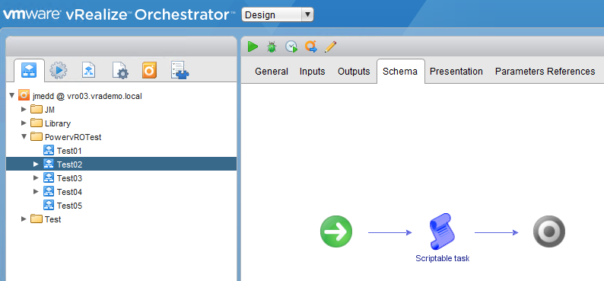This screenshot has height=281, width=604.
Task: Open the Configurations document gear icon
Action: 120,71
